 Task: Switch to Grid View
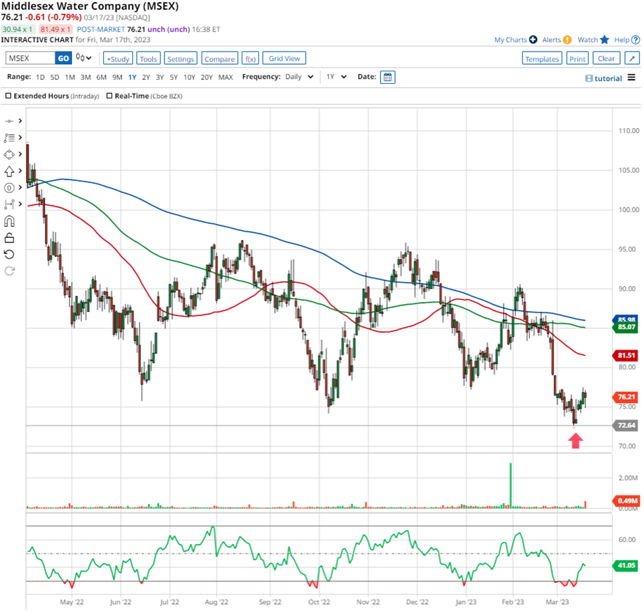[284, 58]
